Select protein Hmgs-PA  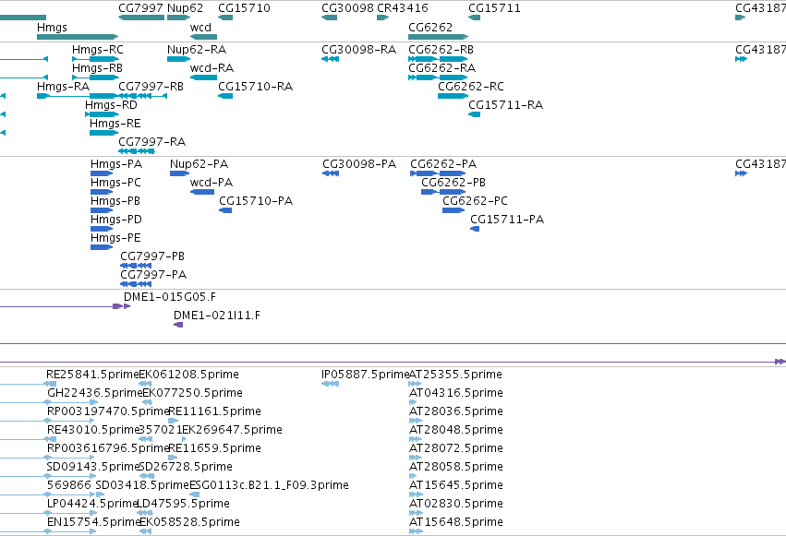[102, 173]
